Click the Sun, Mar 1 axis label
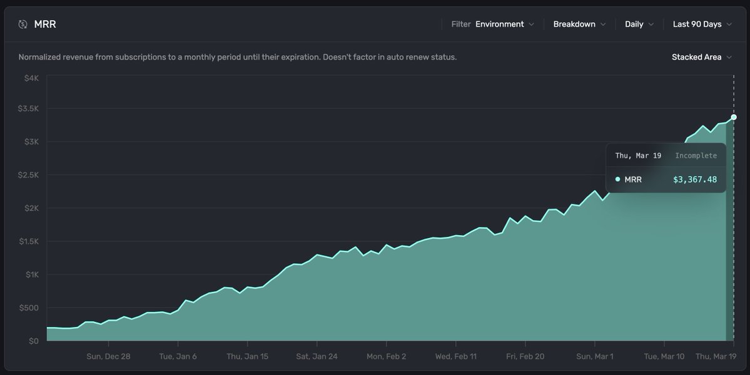The height and width of the screenshot is (375, 750). (594, 356)
